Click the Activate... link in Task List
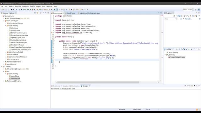Screen dimensions: 201x113 tap(188, 19)
